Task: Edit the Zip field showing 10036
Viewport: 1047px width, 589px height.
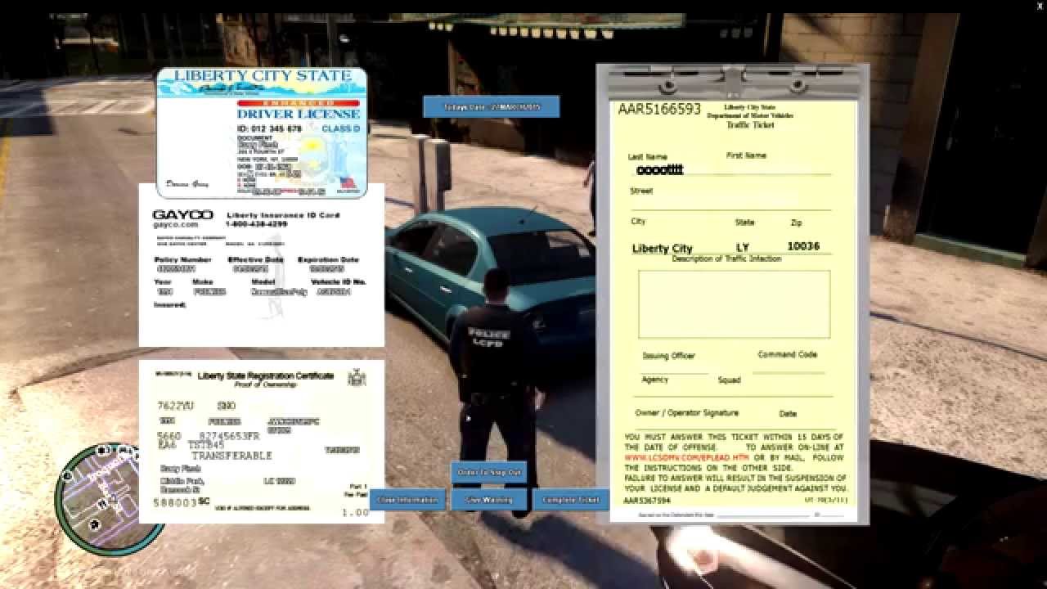Action: 803,246
